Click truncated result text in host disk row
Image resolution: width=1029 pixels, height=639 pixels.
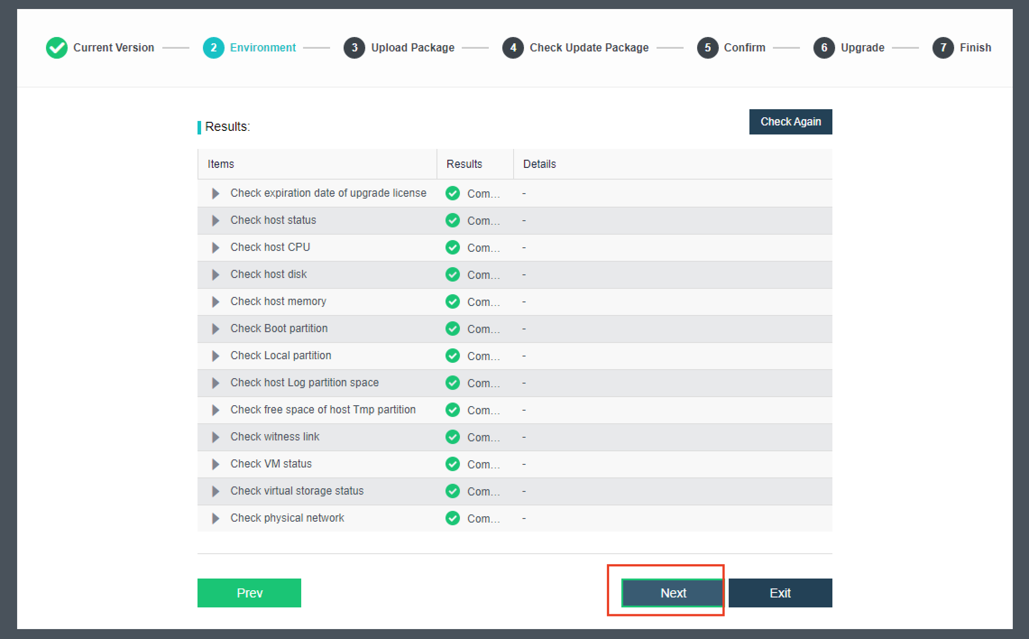point(483,275)
